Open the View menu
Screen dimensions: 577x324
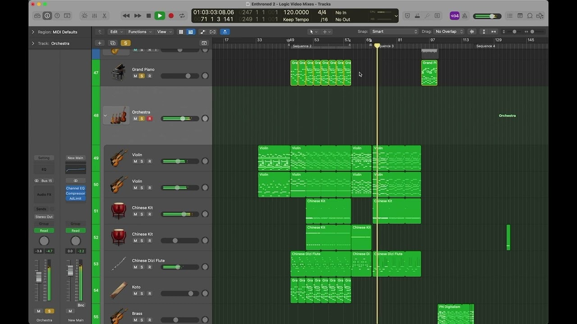point(164,32)
